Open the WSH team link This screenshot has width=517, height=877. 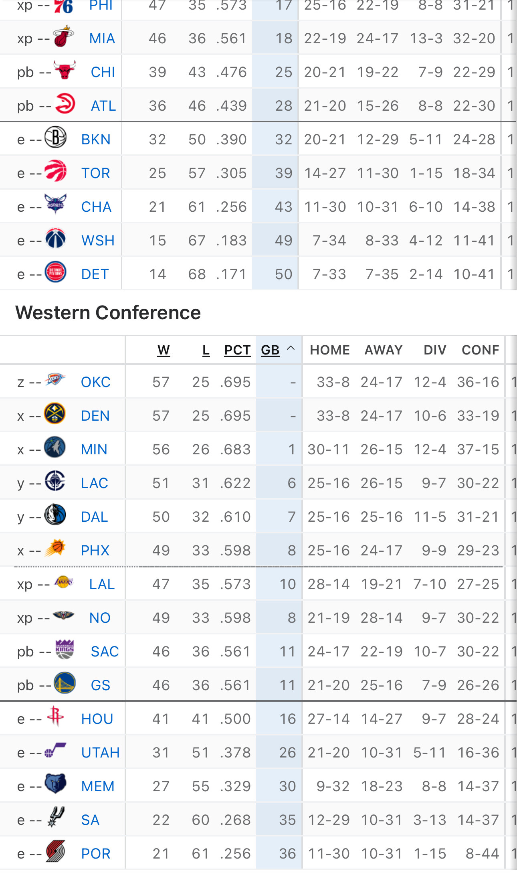tap(98, 241)
